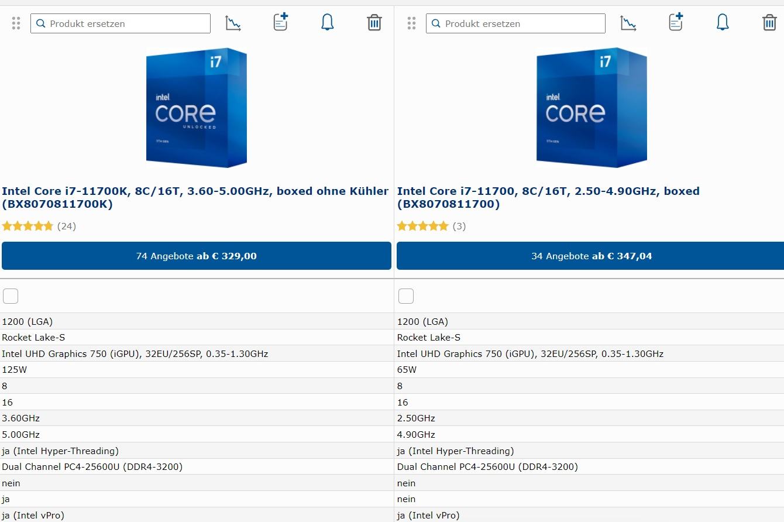Remove i7-11700K from comparison with trash icon
Viewport: 784px width, 522px height.
coord(374,23)
